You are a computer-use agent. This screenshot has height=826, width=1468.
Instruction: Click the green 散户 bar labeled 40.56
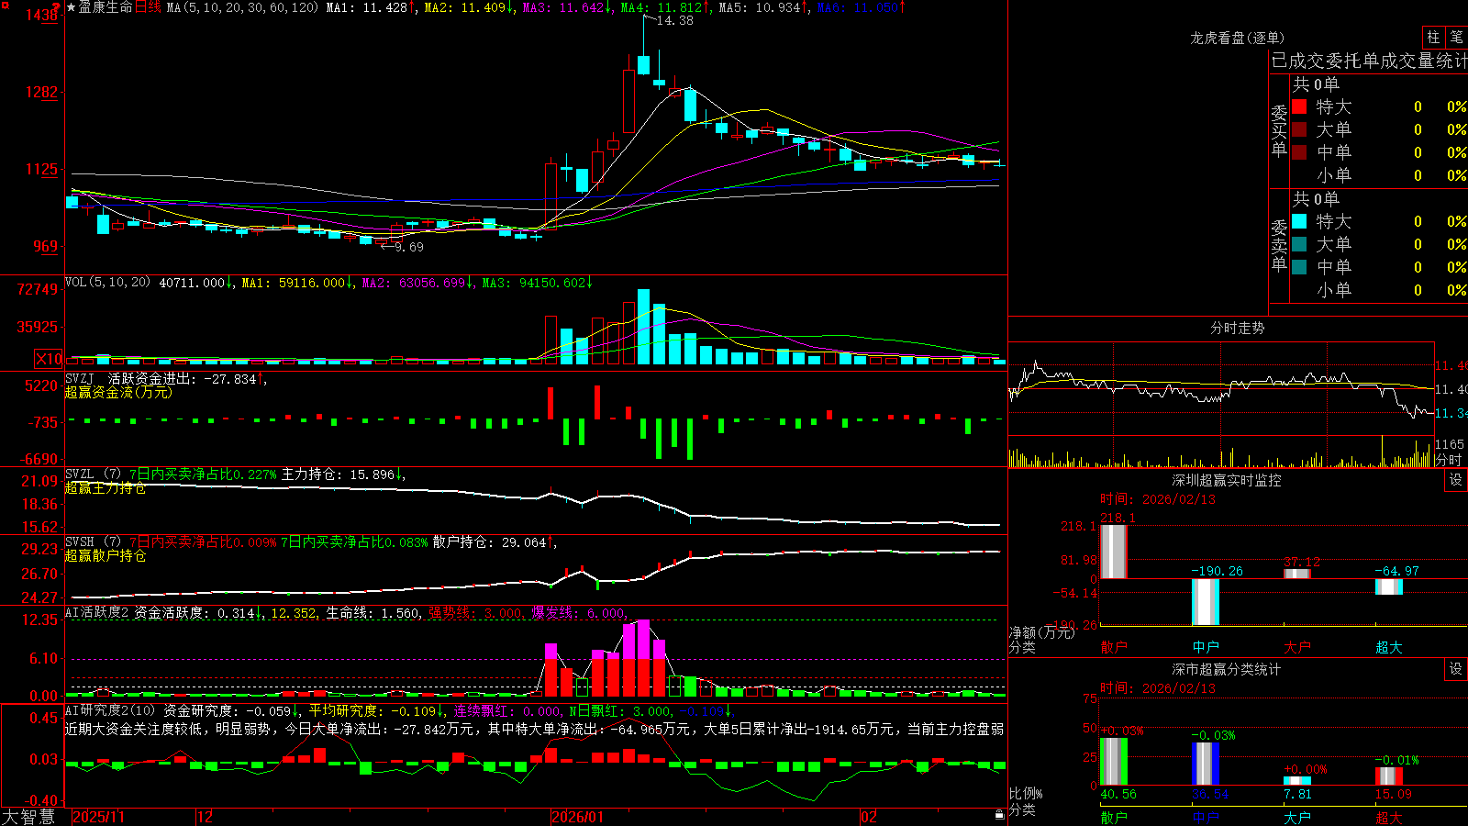click(1114, 762)
